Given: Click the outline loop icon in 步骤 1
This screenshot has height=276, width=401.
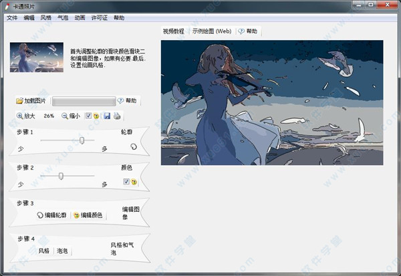Looking at the screenshot, I should pyautogui.click(x=134, y=146).
